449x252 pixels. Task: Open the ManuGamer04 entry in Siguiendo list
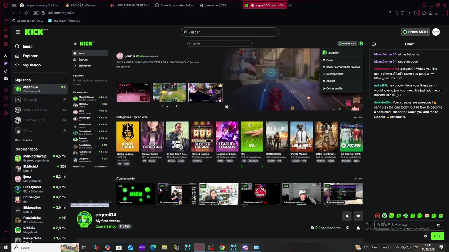coord(40,110)
